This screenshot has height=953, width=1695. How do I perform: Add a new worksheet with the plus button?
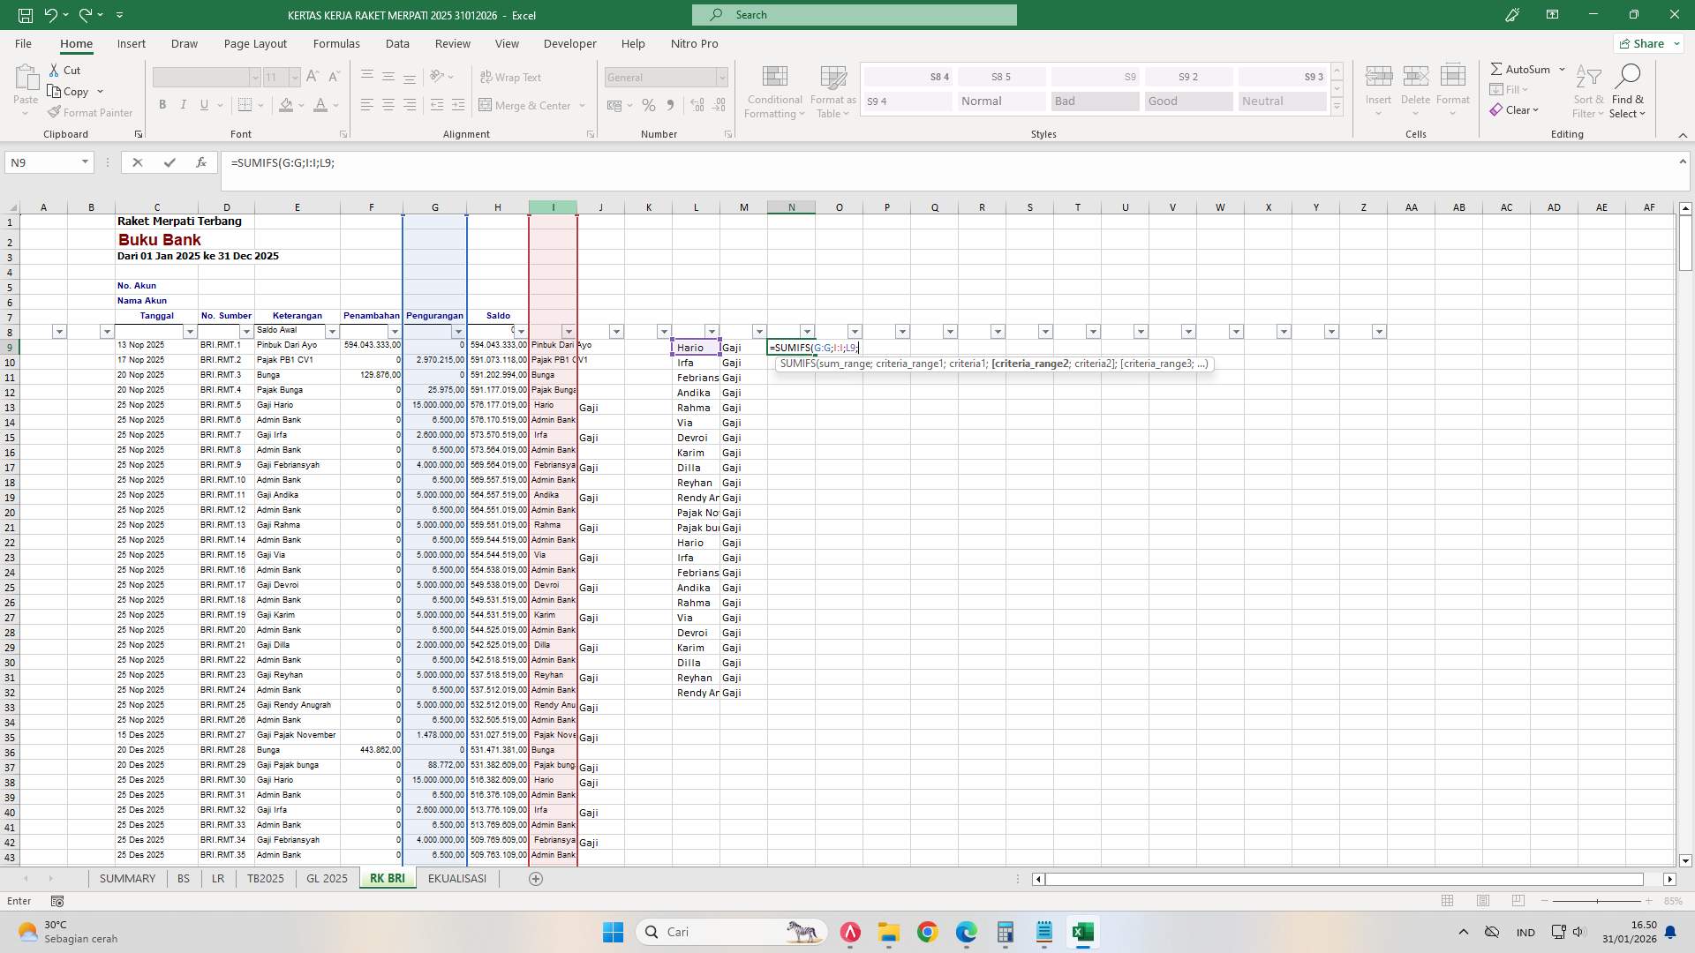pyautogui.click(x=535, y=878)
